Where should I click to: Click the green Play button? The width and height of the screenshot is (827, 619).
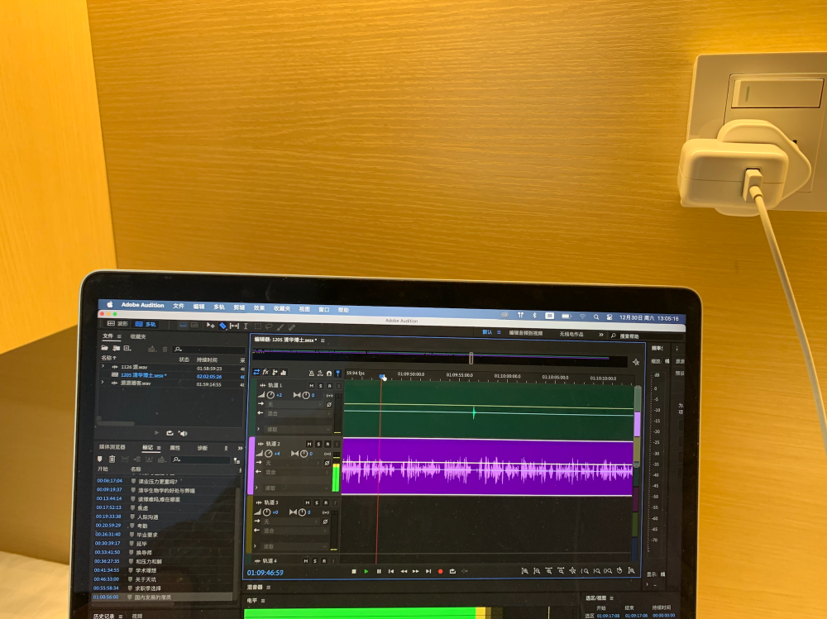(x=366, y=571)
